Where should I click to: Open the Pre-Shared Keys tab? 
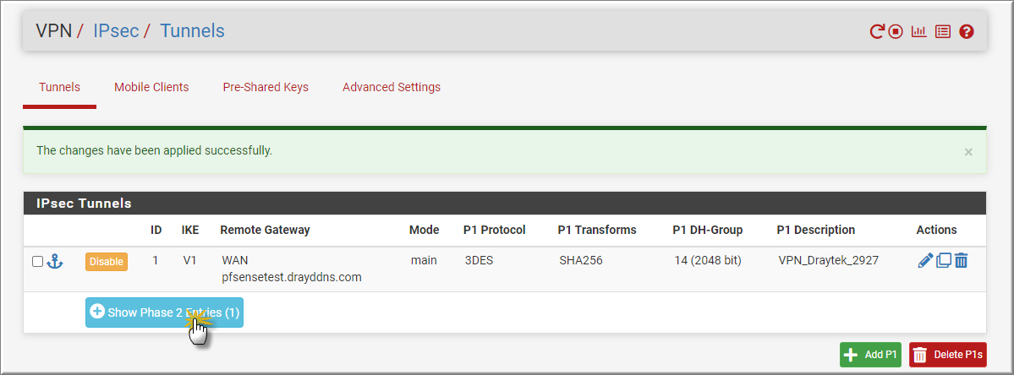(x=266, y=87)
